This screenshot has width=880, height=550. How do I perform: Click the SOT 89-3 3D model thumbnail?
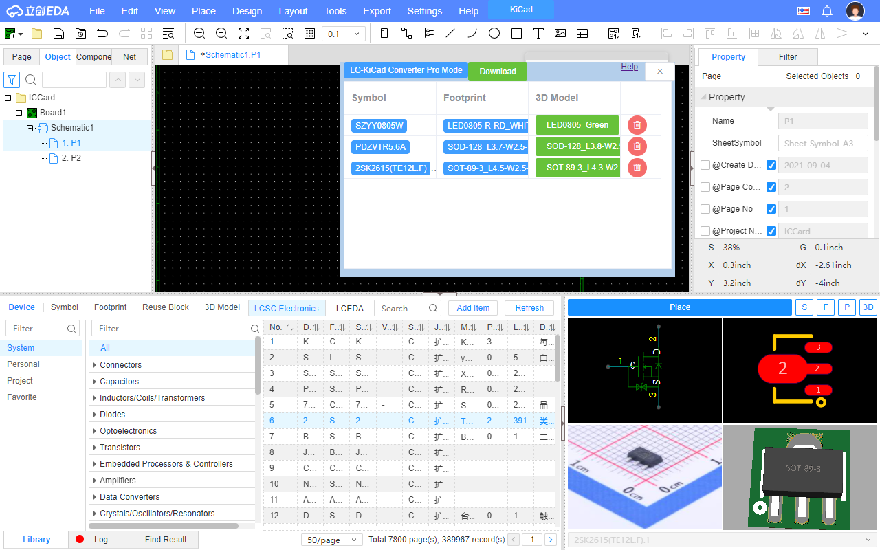[801, 478]
